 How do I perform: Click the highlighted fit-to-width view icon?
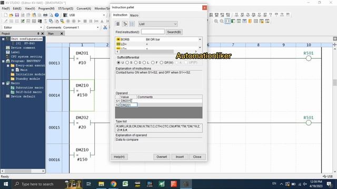[x=227, y=21]
